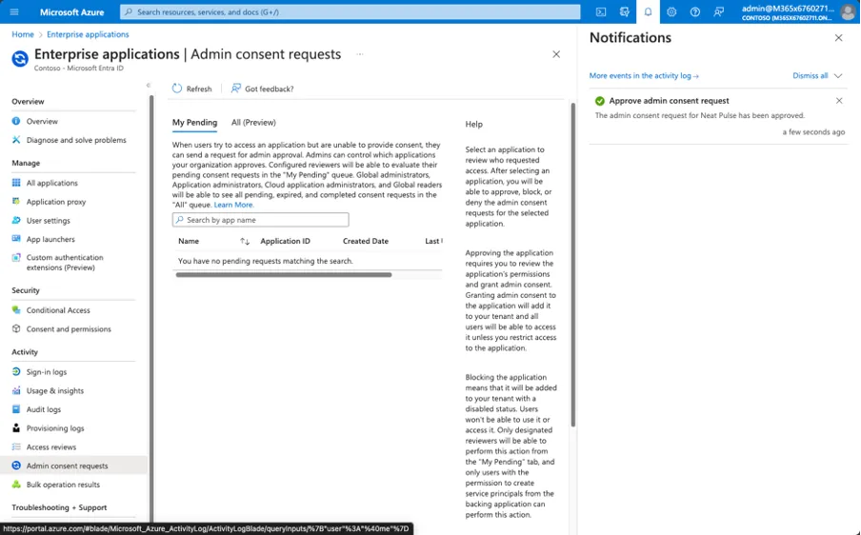Click the Learn More link

pyautogui.click(x=233, y=205)
